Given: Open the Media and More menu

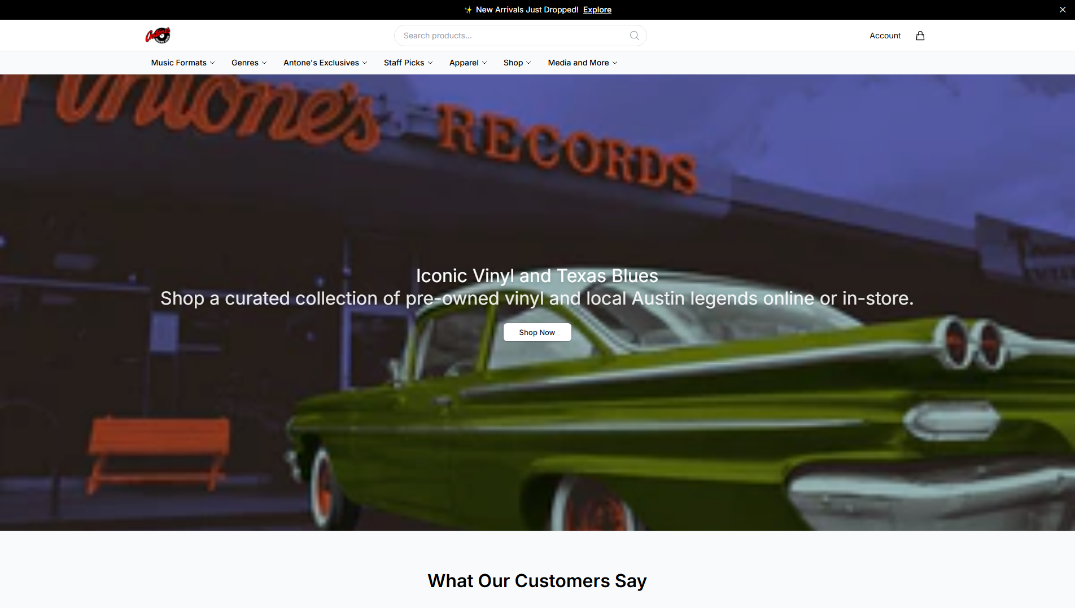Looking at the screenshot, I should point(582,63).
